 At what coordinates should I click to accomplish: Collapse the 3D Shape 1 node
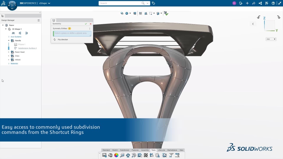tap(6, 29)
